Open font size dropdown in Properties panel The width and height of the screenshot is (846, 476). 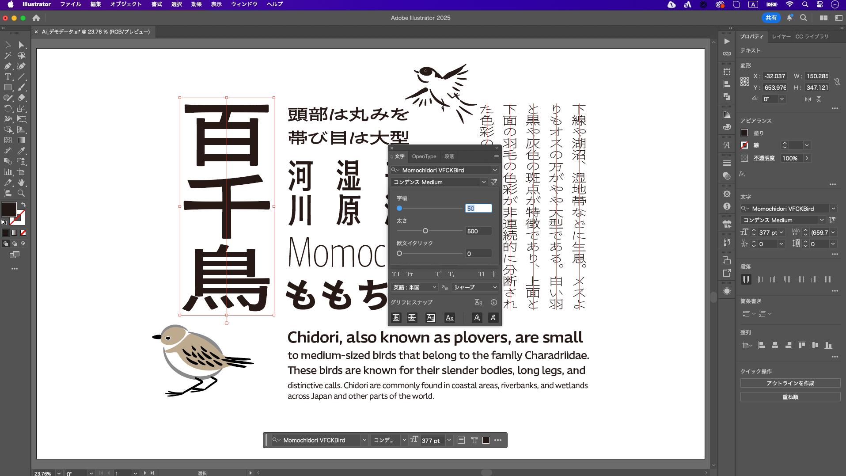pos(781,232)
